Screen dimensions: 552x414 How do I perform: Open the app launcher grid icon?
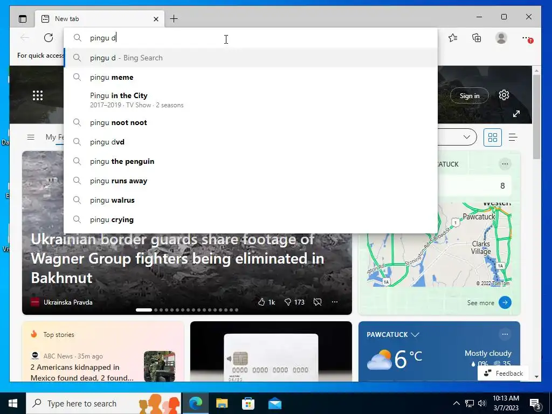coord(38,95)
